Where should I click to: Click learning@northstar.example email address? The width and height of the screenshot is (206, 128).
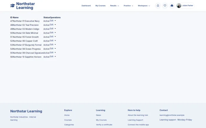point(172,115)
